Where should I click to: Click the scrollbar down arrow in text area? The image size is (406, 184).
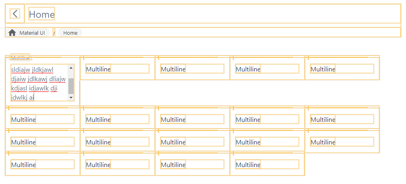pyautogui.click(x=71, y=98)
